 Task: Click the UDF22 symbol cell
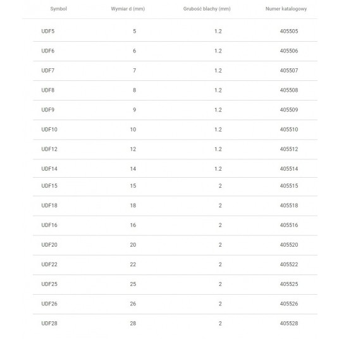tap(49, 264)
